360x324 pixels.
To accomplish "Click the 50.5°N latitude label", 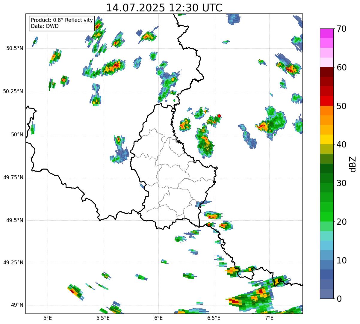I will coord(15,48).
